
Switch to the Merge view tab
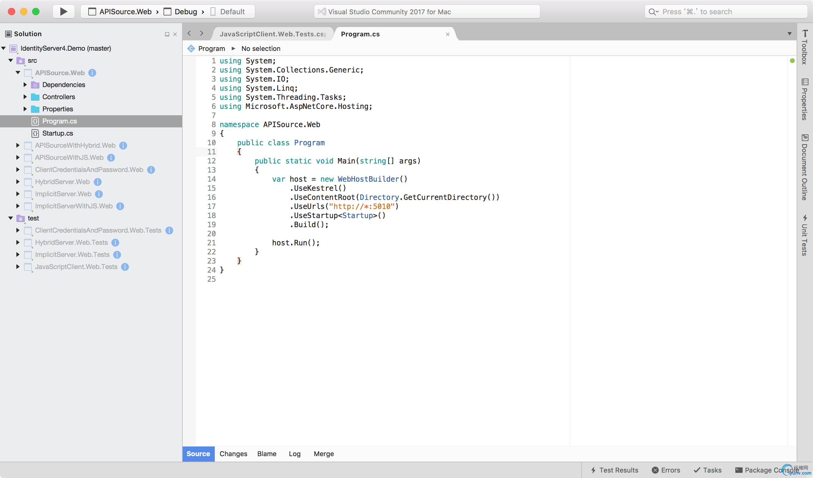coord(324,454)
